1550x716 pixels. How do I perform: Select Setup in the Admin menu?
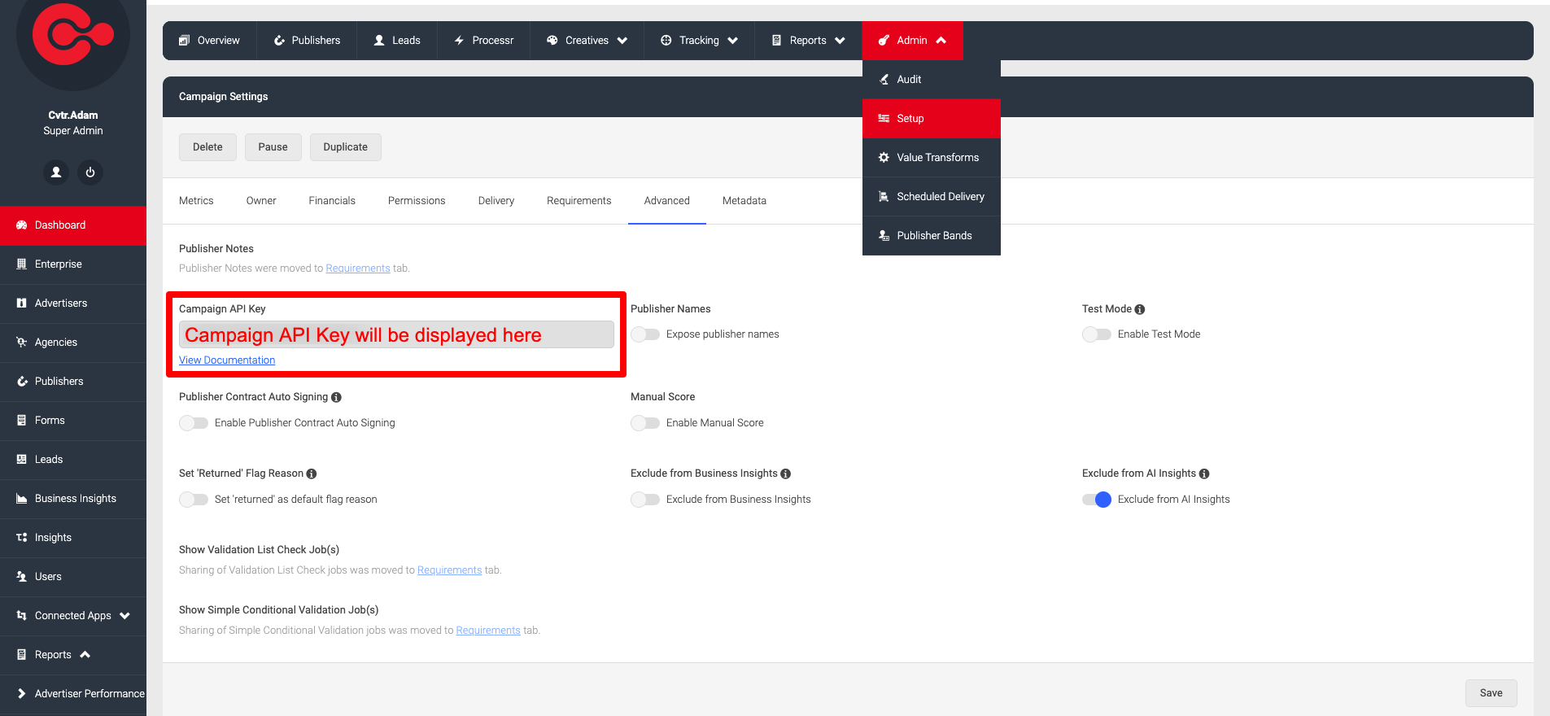pyautogui.click(x=932, y=119)
